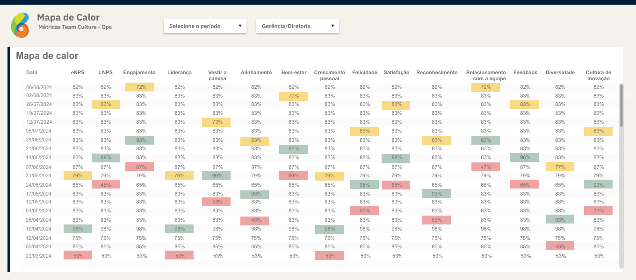Select the red 33% Cultura de inovação cell
The image size is (636, 280).
click(x=598, y=211)
